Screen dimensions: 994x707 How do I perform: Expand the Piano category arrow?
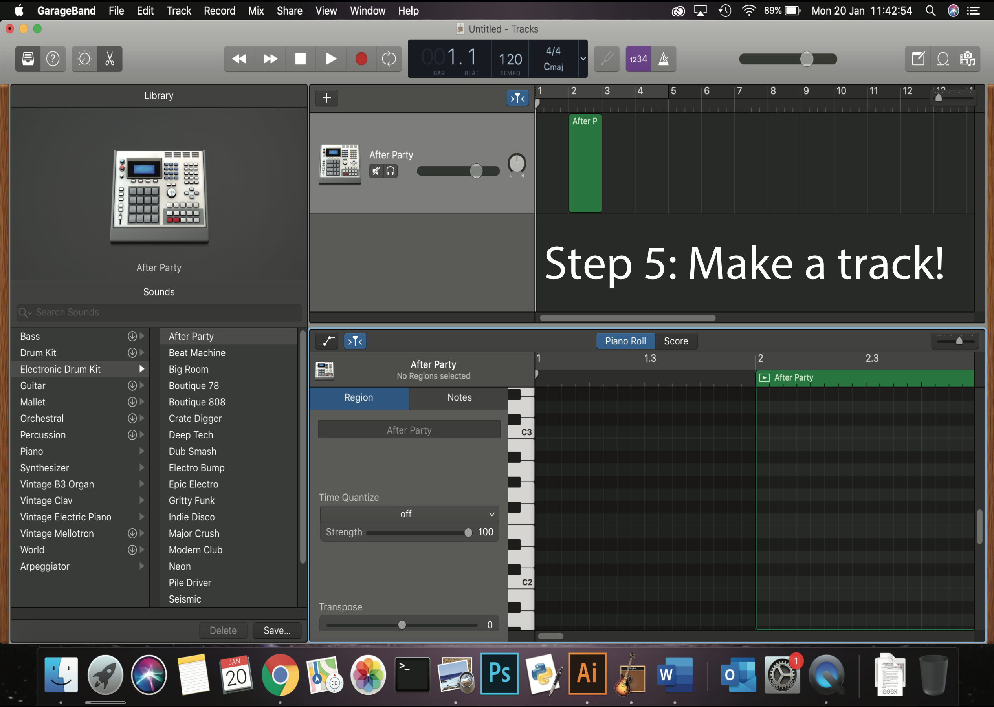point(142,451)
